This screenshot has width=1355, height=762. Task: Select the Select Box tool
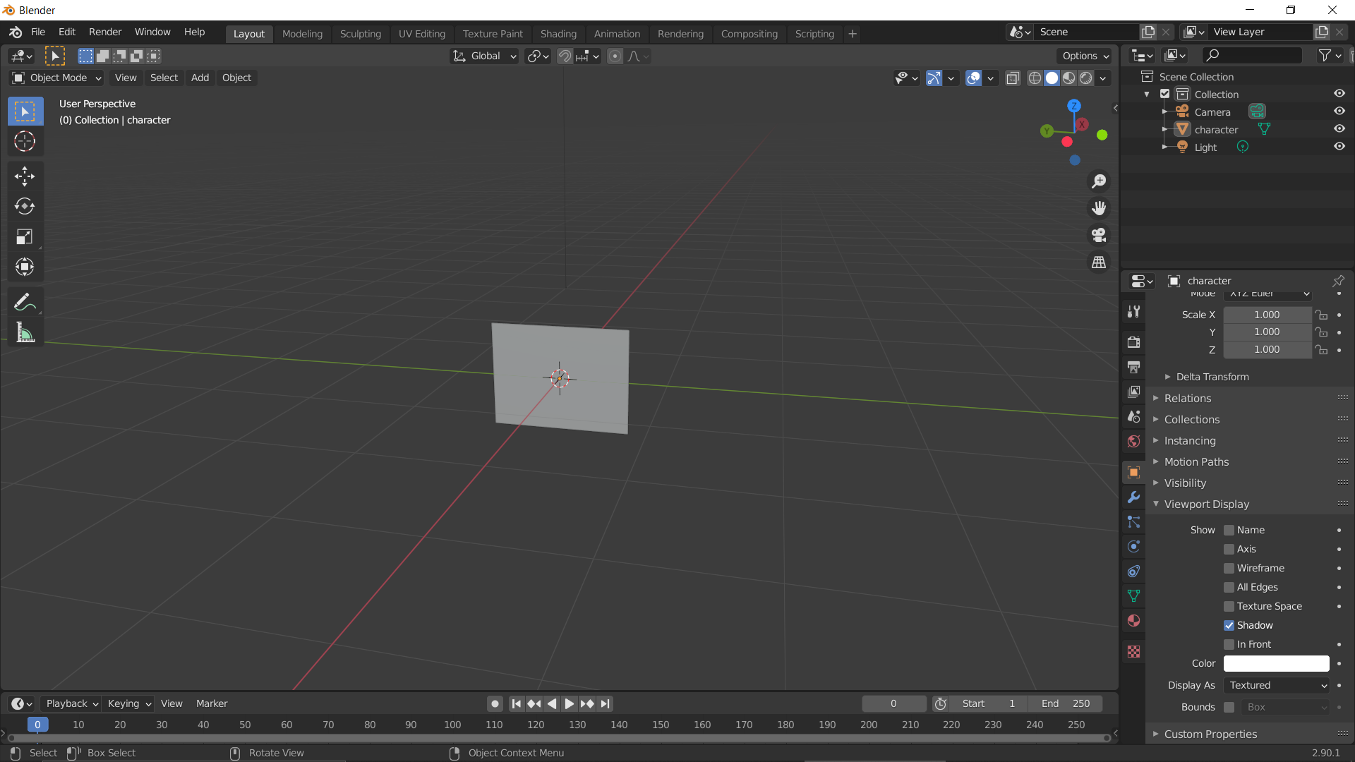[25, 111]
